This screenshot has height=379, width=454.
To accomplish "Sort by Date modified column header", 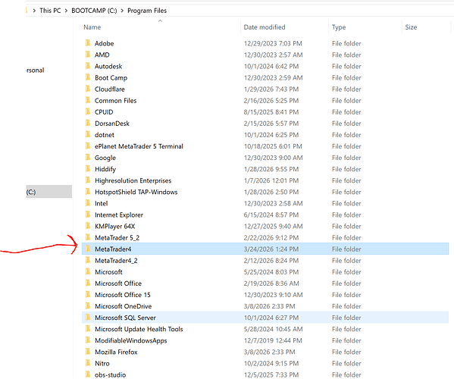I will click(265, 27).
